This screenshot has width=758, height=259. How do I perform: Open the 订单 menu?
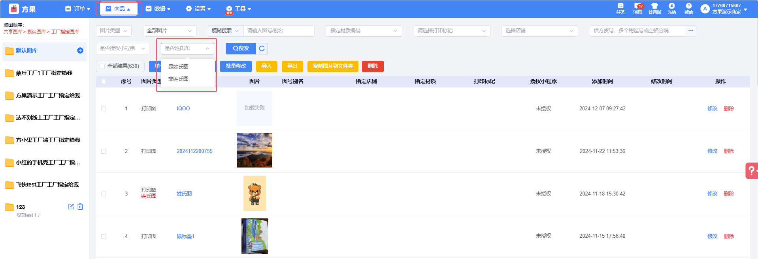tap(78, 9)
